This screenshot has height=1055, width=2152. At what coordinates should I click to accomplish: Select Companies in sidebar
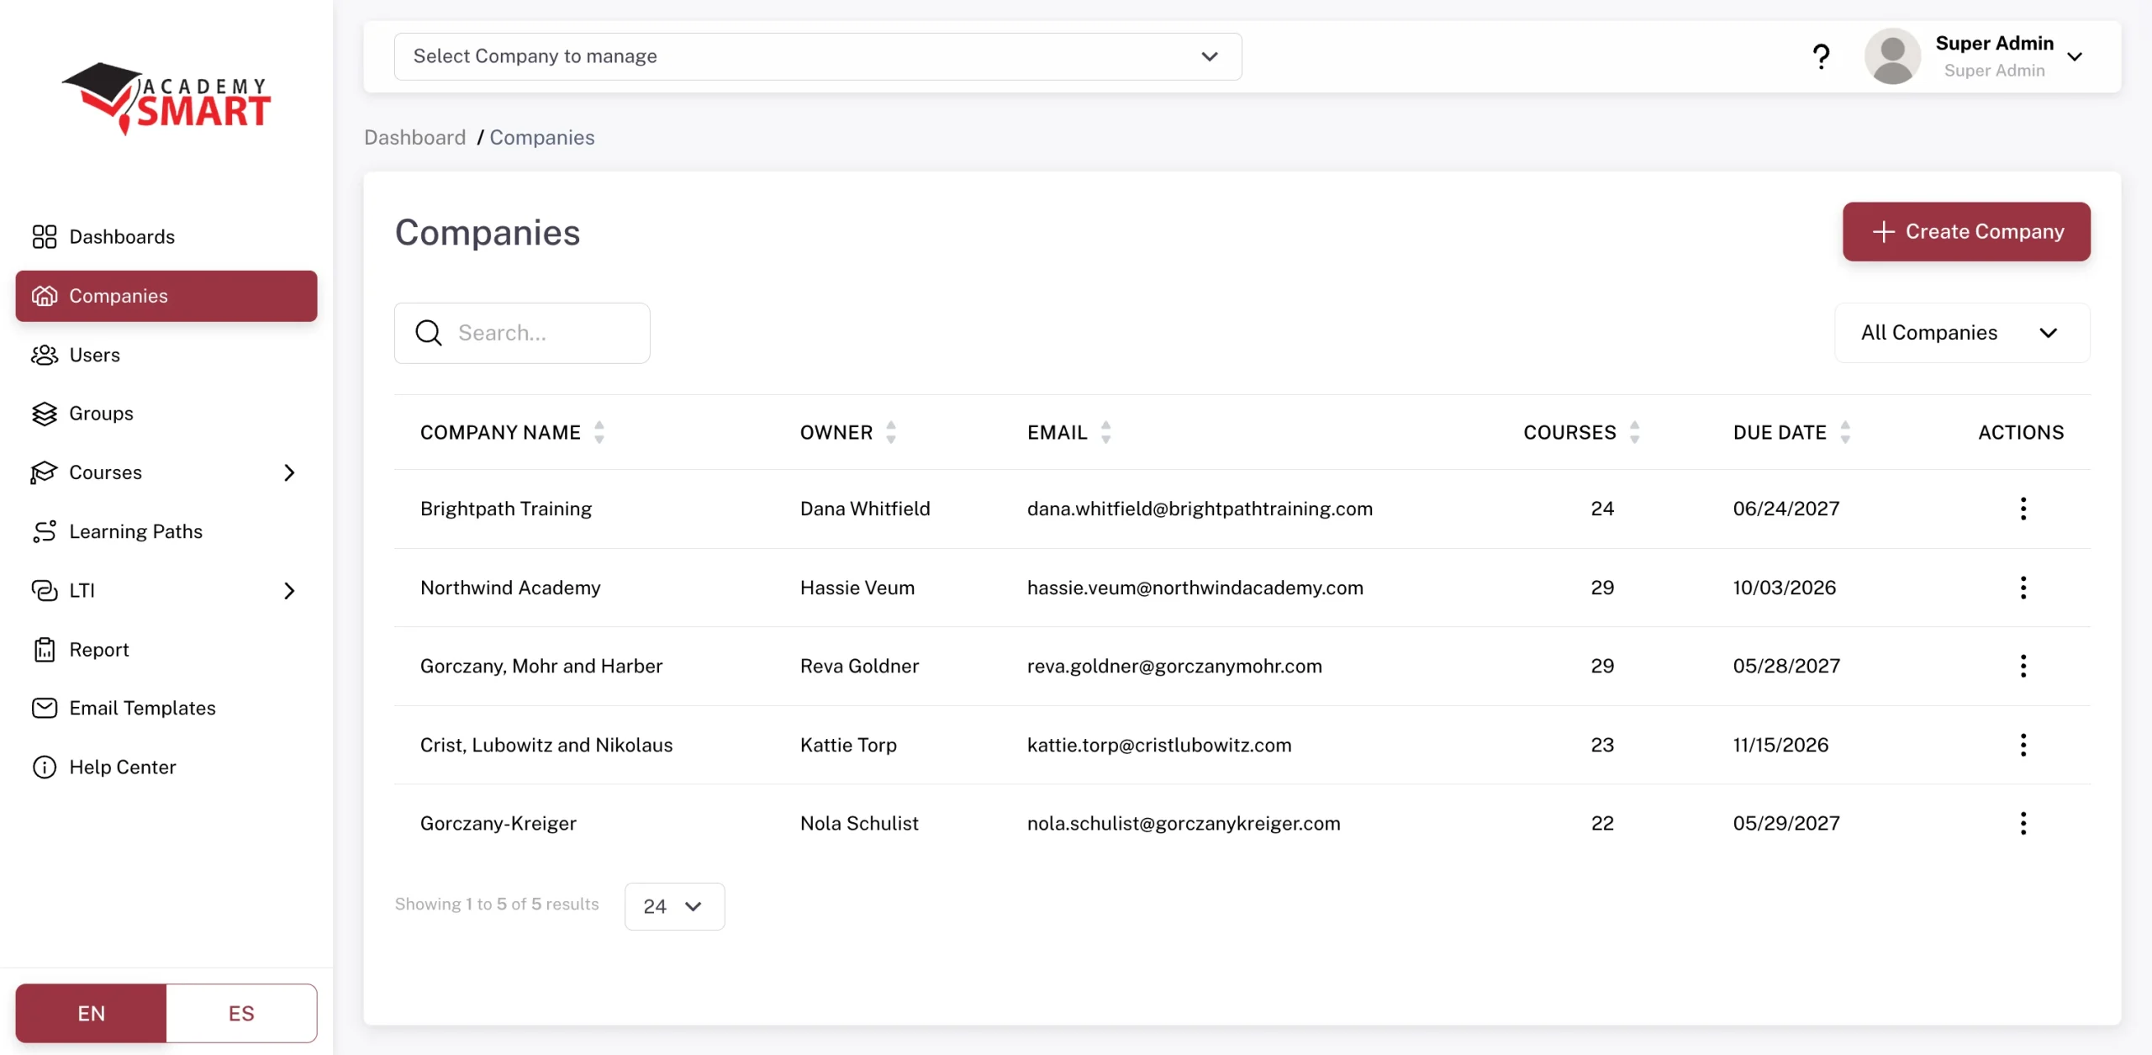(166, 296)
